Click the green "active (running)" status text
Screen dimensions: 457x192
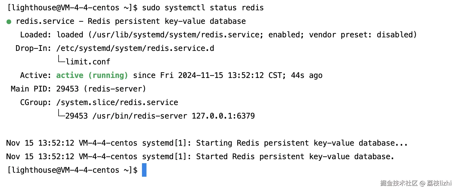pos(92,75)
